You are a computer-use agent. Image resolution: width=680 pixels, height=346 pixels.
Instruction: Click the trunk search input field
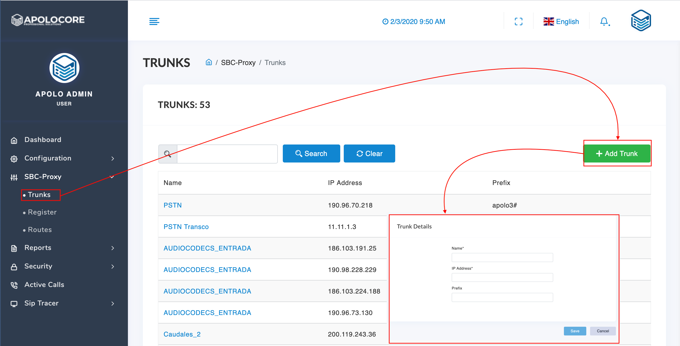pyautogui.click(x=227, y=154)
